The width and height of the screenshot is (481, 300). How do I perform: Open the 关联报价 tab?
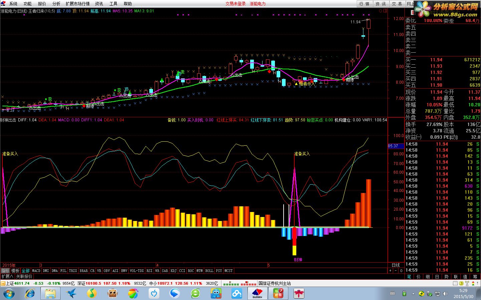[x=24, y=276]
